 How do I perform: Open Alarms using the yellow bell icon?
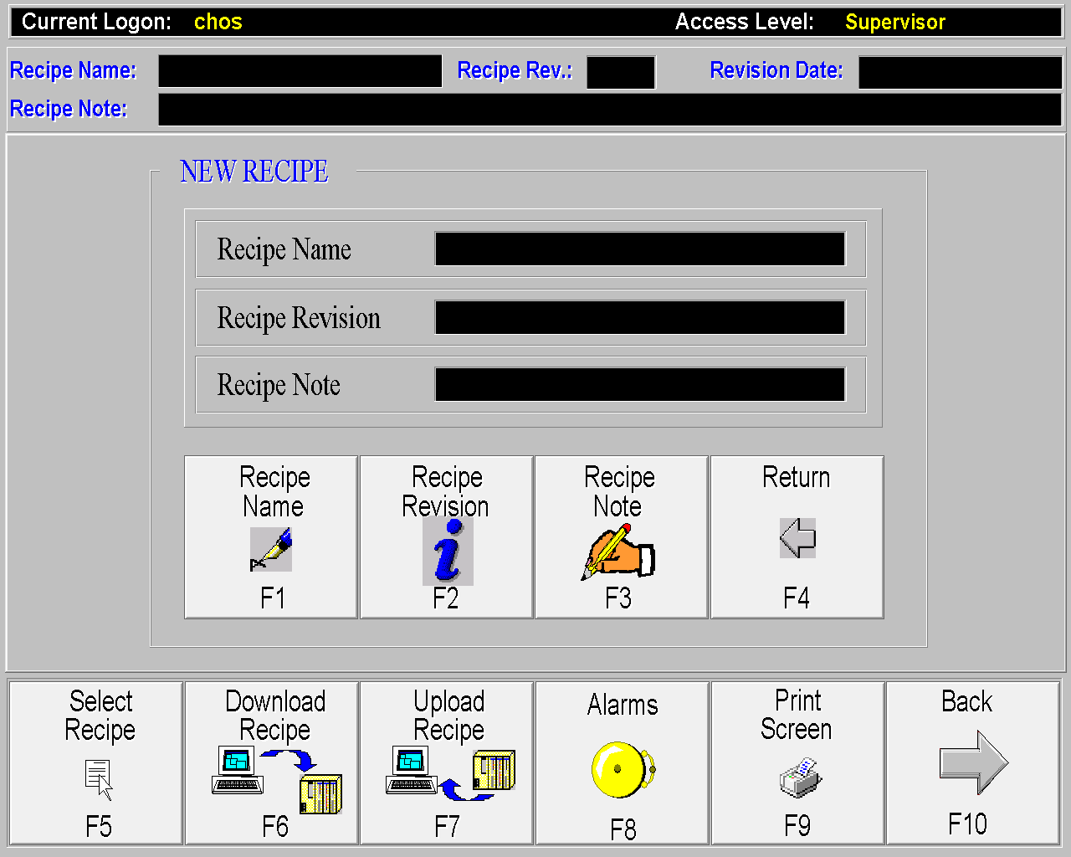click(623, 769)
